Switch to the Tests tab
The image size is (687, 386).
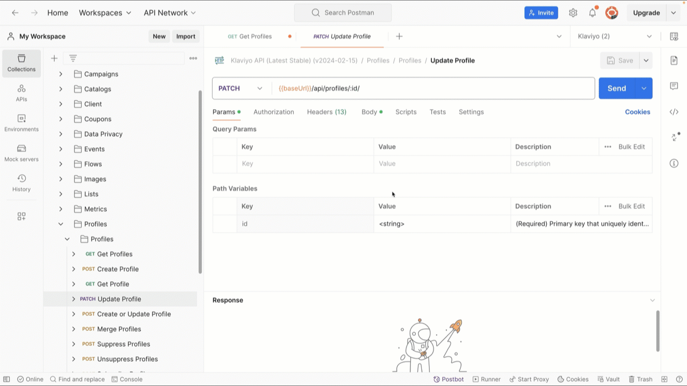[x=437, y=112]
